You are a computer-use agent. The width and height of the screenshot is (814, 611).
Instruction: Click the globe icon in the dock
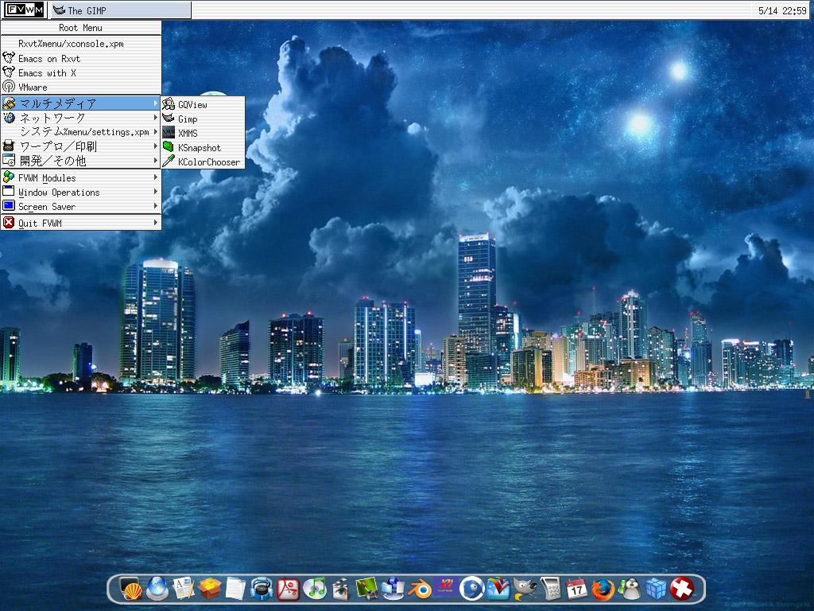157,589
